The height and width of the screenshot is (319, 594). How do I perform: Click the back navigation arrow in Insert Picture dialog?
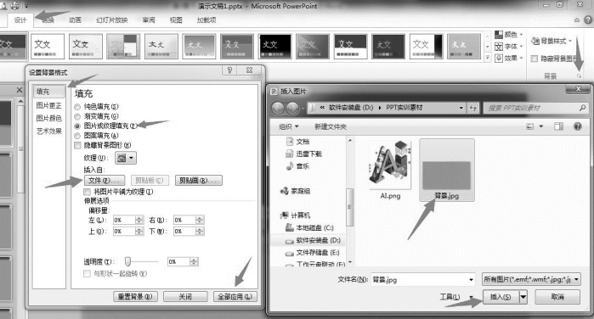(278, 109)
